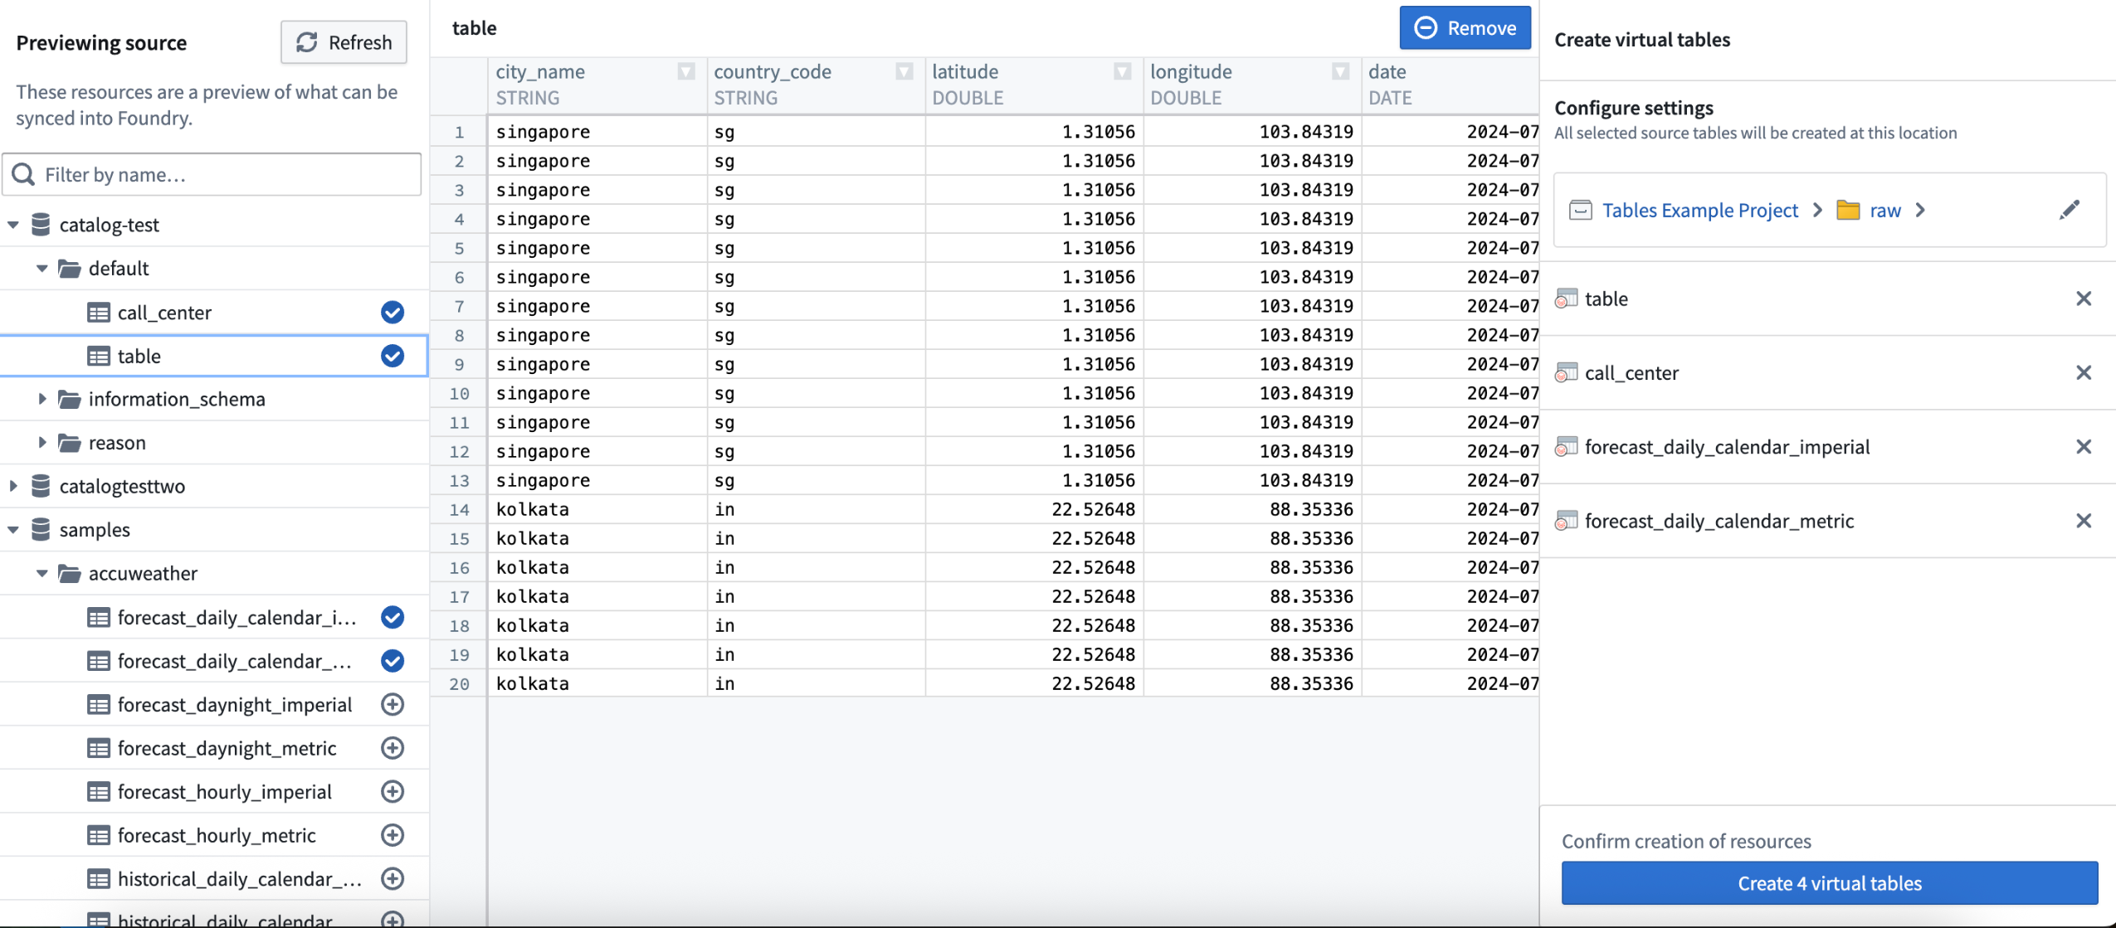Viewport: 2116px width, 928px height.
Task: Deselect call_center's selection checkmark
Action: pos(391,312)
